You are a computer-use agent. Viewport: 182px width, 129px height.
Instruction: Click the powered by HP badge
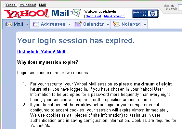coord(145,14)
